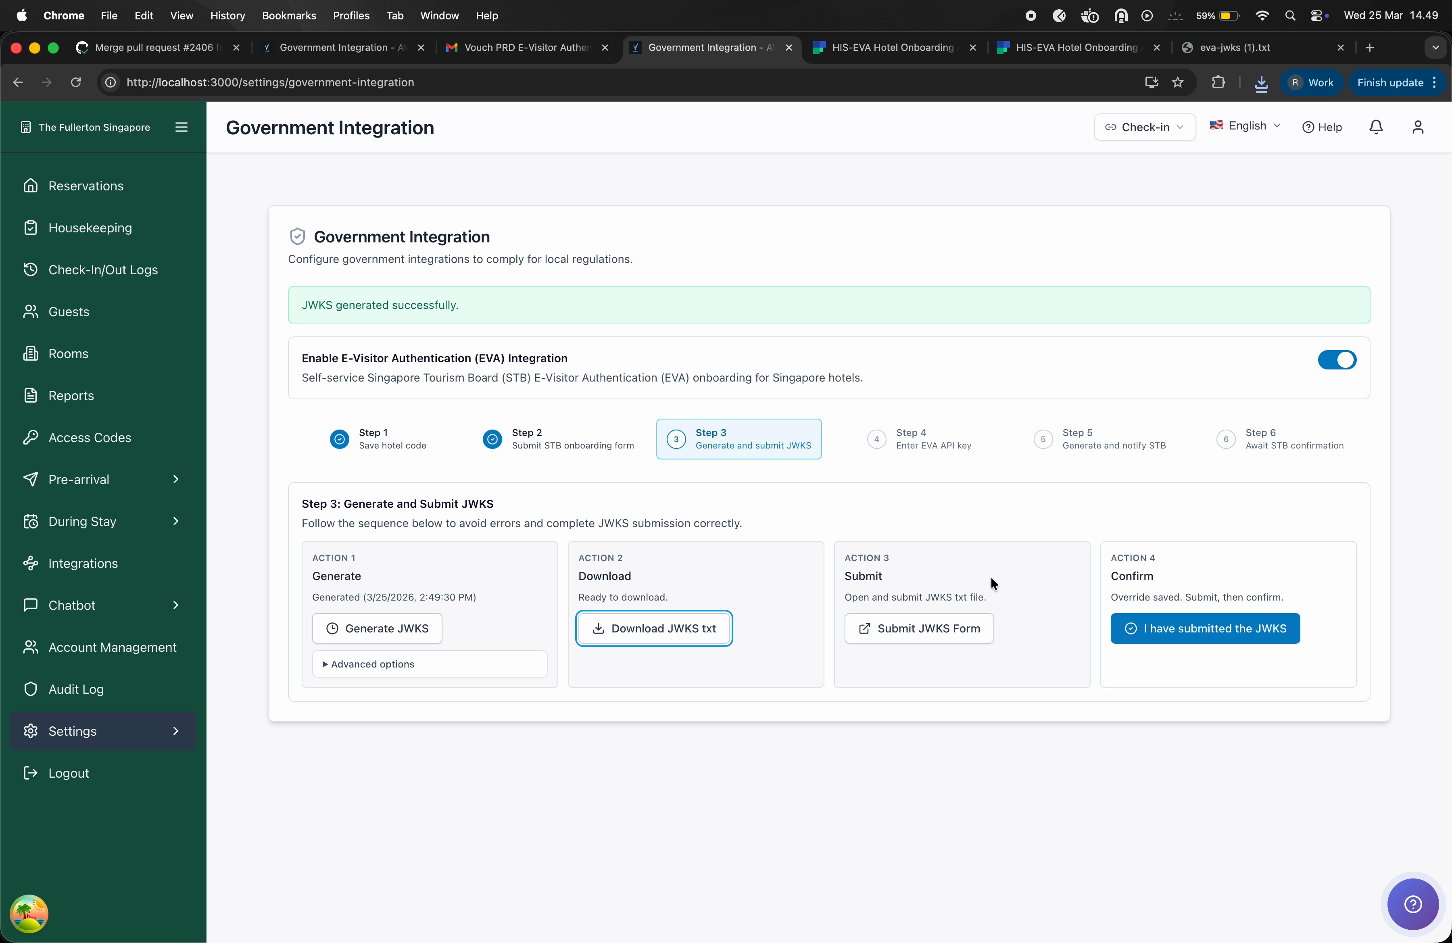Screen dimensions: 1452x943
Task: Open Access Codes in the sidebar
Action: point(90,437)
